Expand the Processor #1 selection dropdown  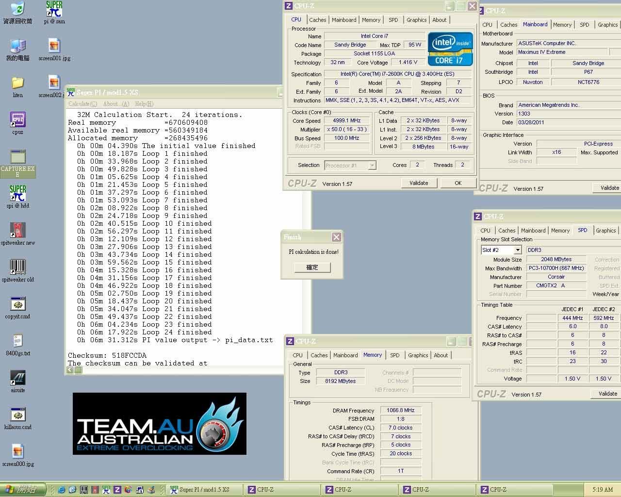(372, 166)
